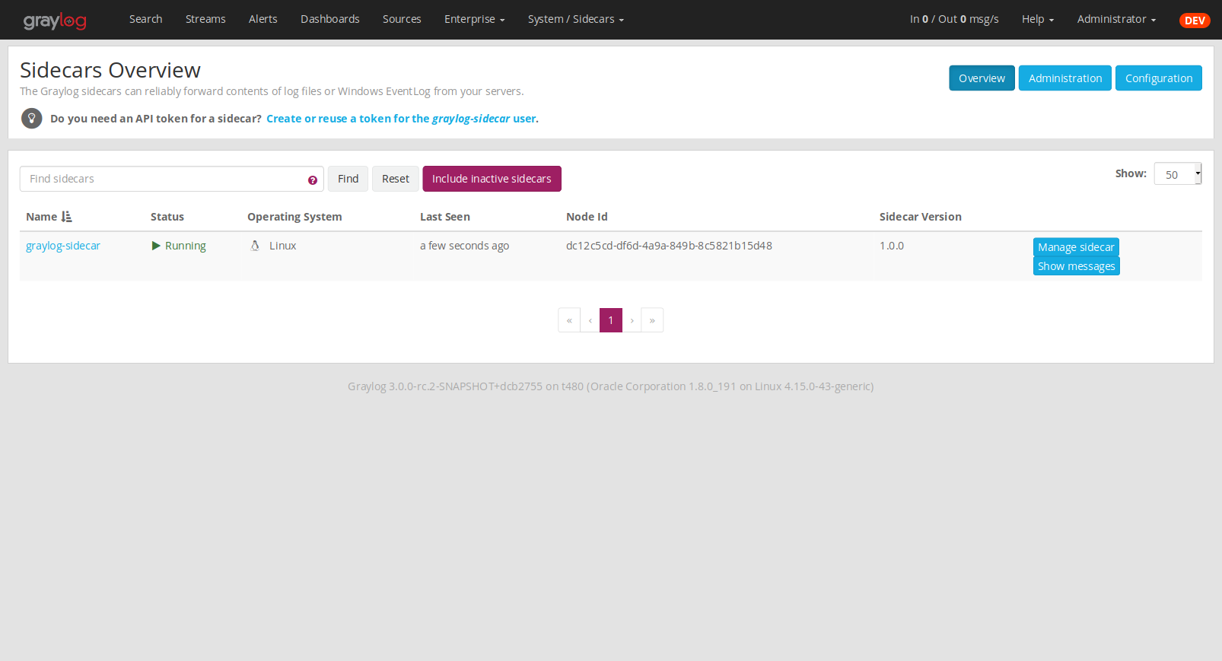Switch to the Configuration tab
Screen dimensions: 1222x661
(x=1158, y=78)
